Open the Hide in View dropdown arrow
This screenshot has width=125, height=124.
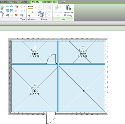click(x=25, y=6)
